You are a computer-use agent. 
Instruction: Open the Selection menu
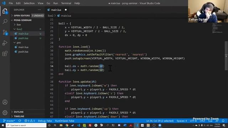click(x=29, y=3)
